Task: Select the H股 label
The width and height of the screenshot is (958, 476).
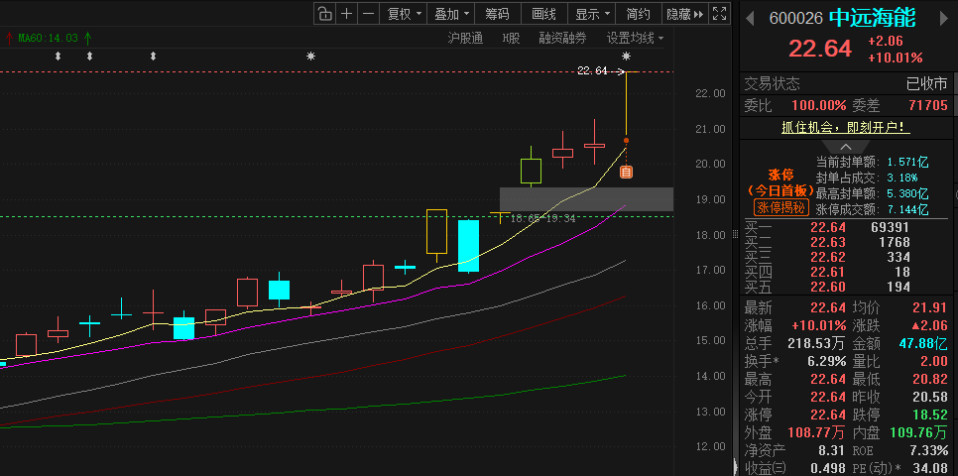Action: [511, 39]
